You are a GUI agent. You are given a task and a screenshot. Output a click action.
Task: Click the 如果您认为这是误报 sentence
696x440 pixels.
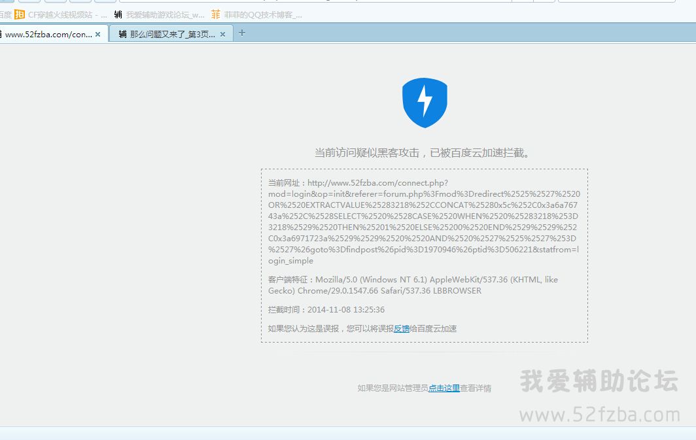330,329
